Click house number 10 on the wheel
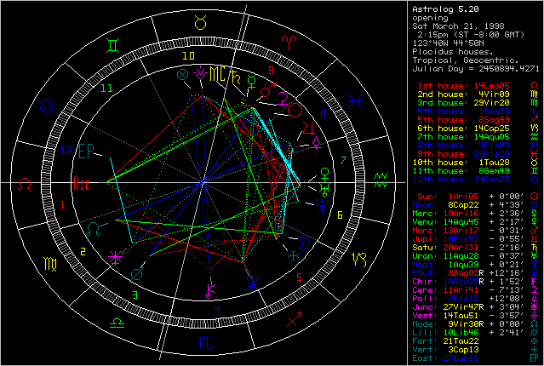544x366 pixels. (x=189, y=56)
